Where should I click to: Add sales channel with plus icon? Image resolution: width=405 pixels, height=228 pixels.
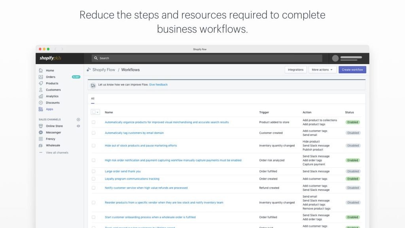click(x=78, y=120)
